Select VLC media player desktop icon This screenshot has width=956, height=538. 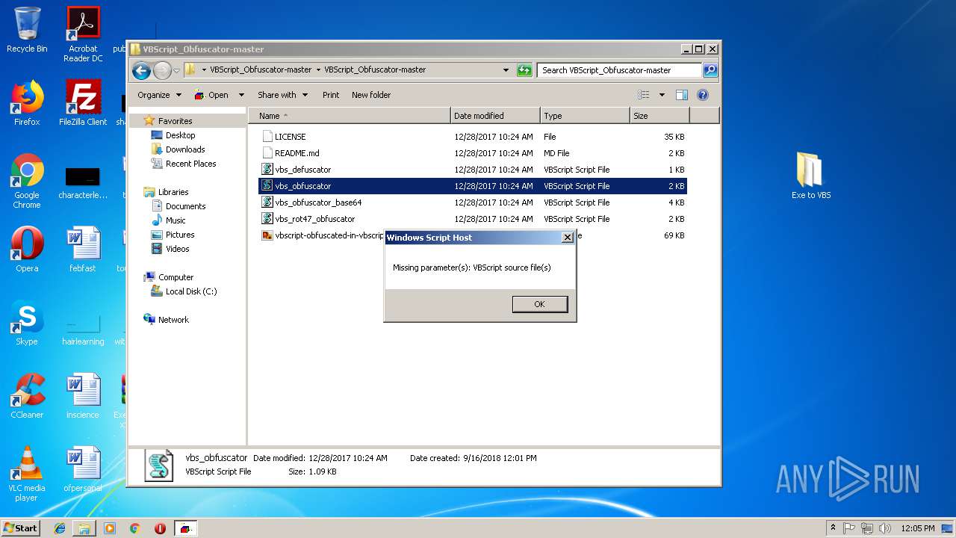click(27, 474)
